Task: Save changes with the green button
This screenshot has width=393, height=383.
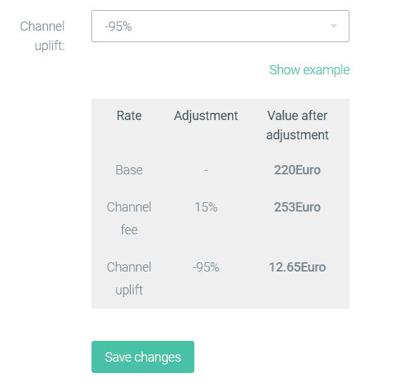Action: (143, 357)
